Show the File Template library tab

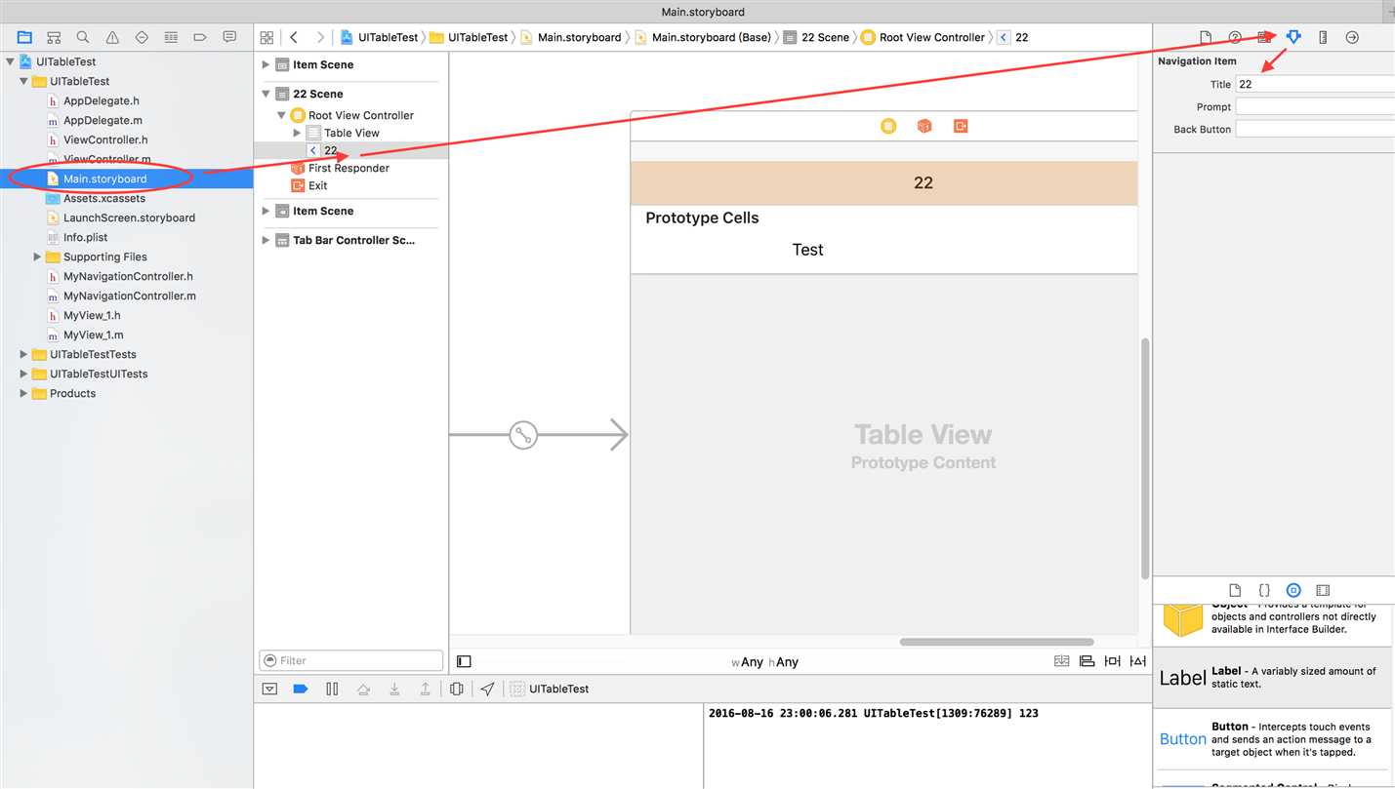[1235, 590]
